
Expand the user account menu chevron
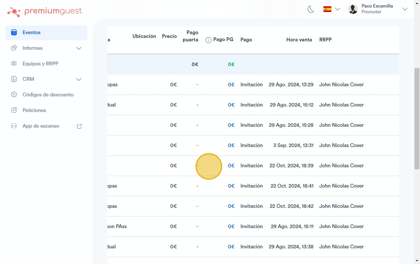click(x=405, y=9)
